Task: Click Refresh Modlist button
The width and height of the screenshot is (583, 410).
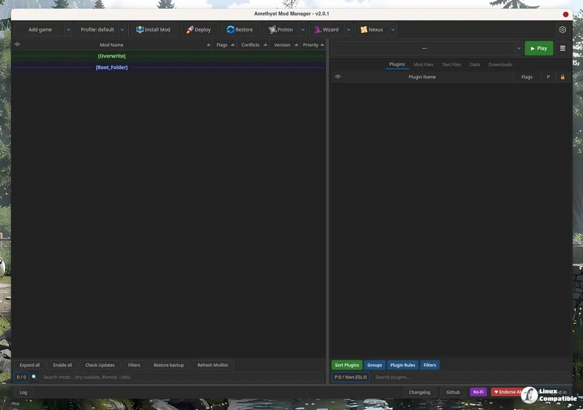Action: click(x=213, y=365)
